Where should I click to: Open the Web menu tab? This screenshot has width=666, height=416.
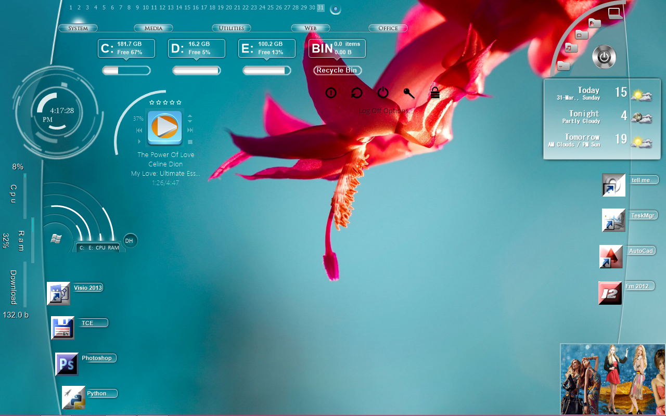(311, 28)
